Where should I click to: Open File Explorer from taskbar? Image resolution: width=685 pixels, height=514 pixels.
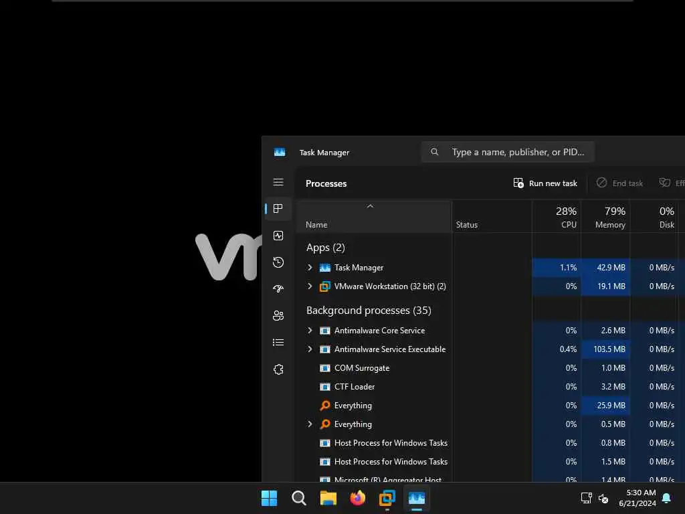(328, 498)
